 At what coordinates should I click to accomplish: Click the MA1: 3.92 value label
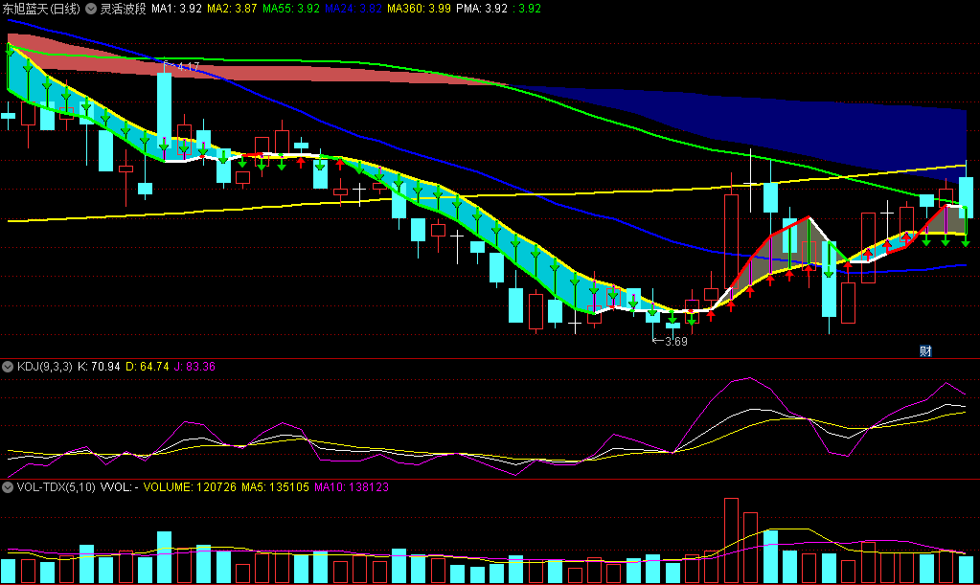click(177, 9)
